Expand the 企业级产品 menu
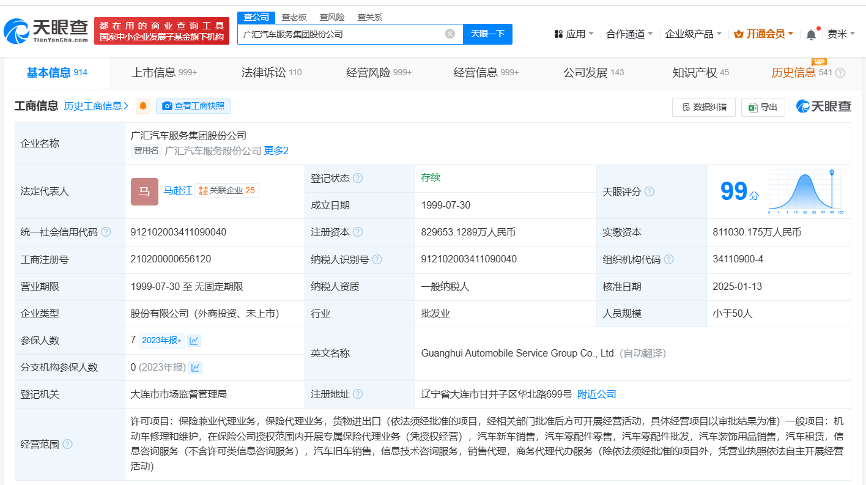Viewport: 866px width, 485px height. point(693,34)
